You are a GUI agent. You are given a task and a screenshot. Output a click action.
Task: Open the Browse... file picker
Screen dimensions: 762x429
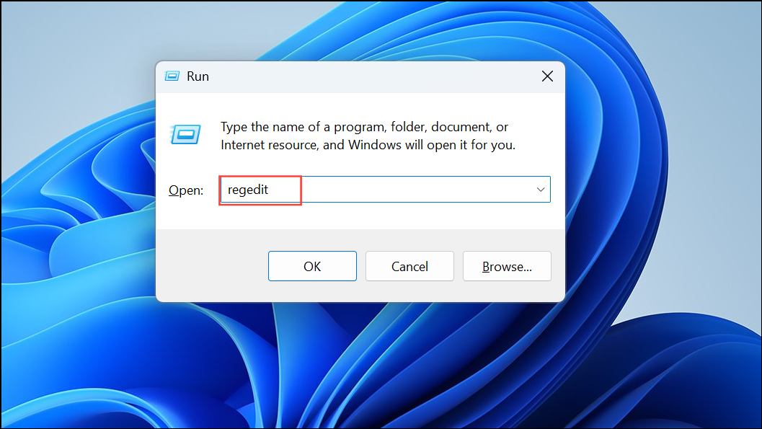[507, 266]
